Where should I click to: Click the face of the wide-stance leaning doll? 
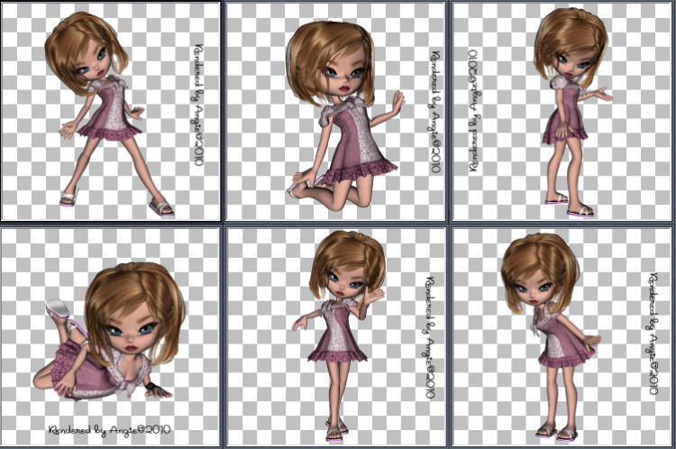click(x=90, y=61)
